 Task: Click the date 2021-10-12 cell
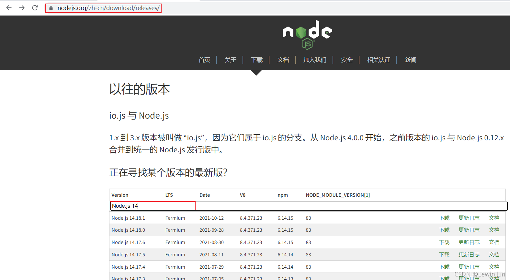(x=211, y=218)
